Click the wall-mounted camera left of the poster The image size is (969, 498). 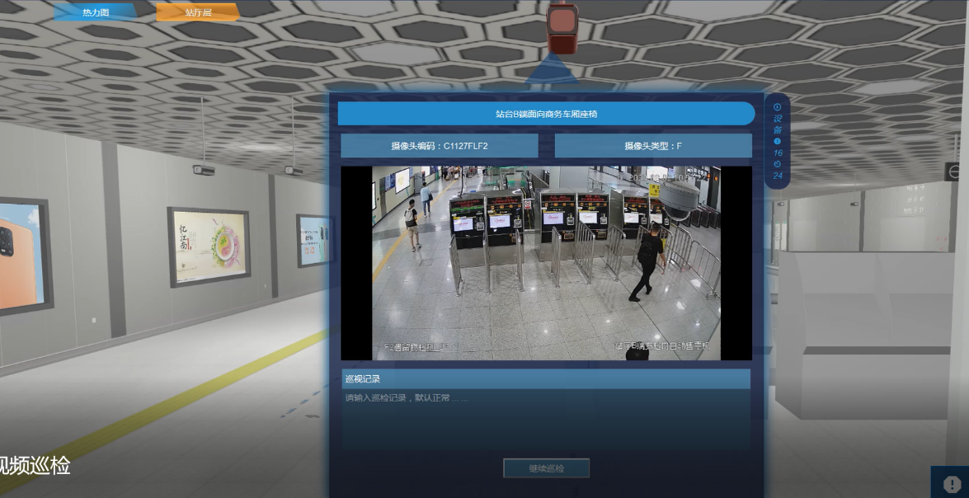203,171
